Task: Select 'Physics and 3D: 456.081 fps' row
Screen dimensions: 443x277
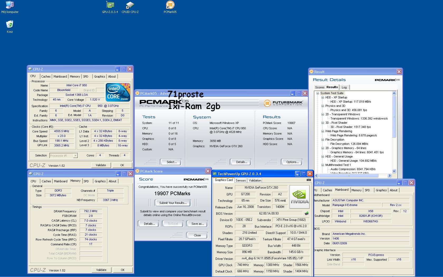Action: point(349,110)
